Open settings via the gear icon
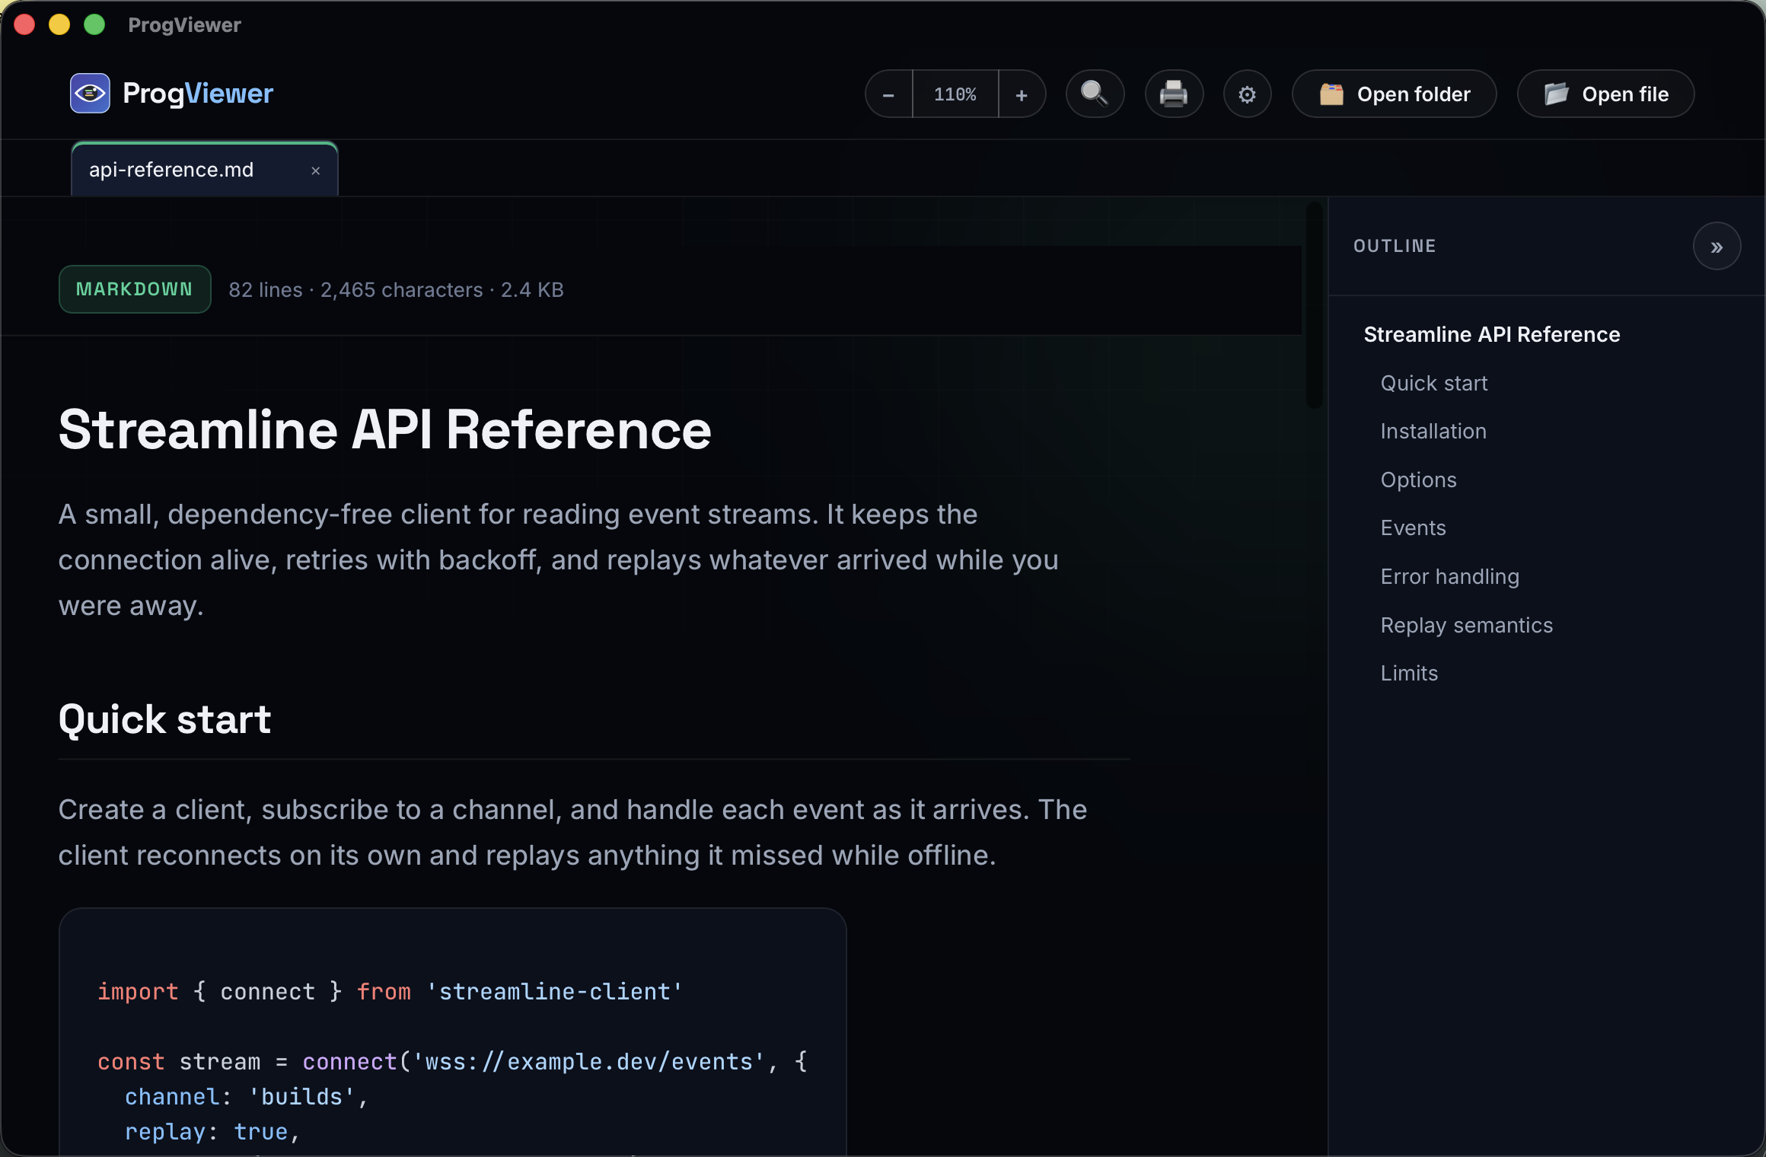 click(1247, 94)
